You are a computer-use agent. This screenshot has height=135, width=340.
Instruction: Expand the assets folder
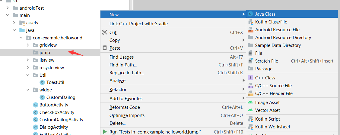coord(14,23)
